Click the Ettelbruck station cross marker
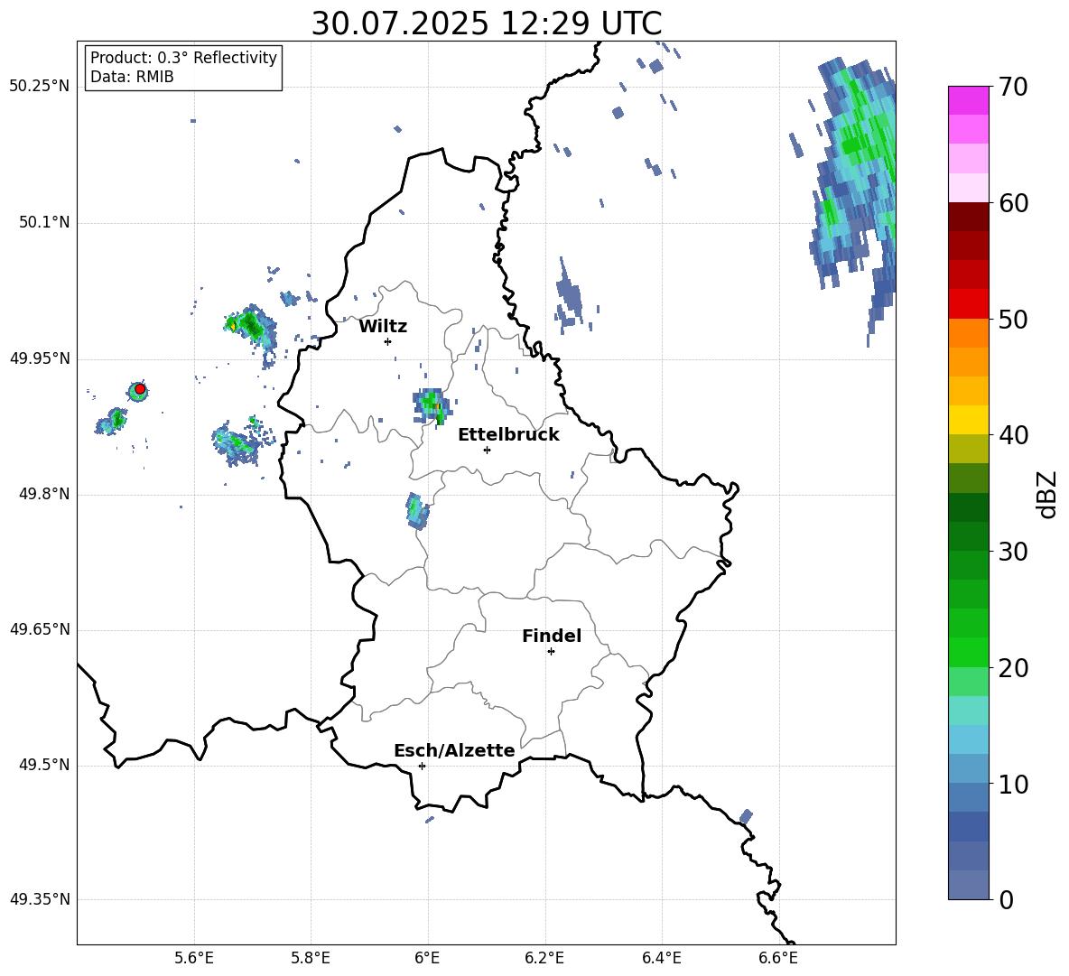This screenshot has height=976, width=1069. 487,450
